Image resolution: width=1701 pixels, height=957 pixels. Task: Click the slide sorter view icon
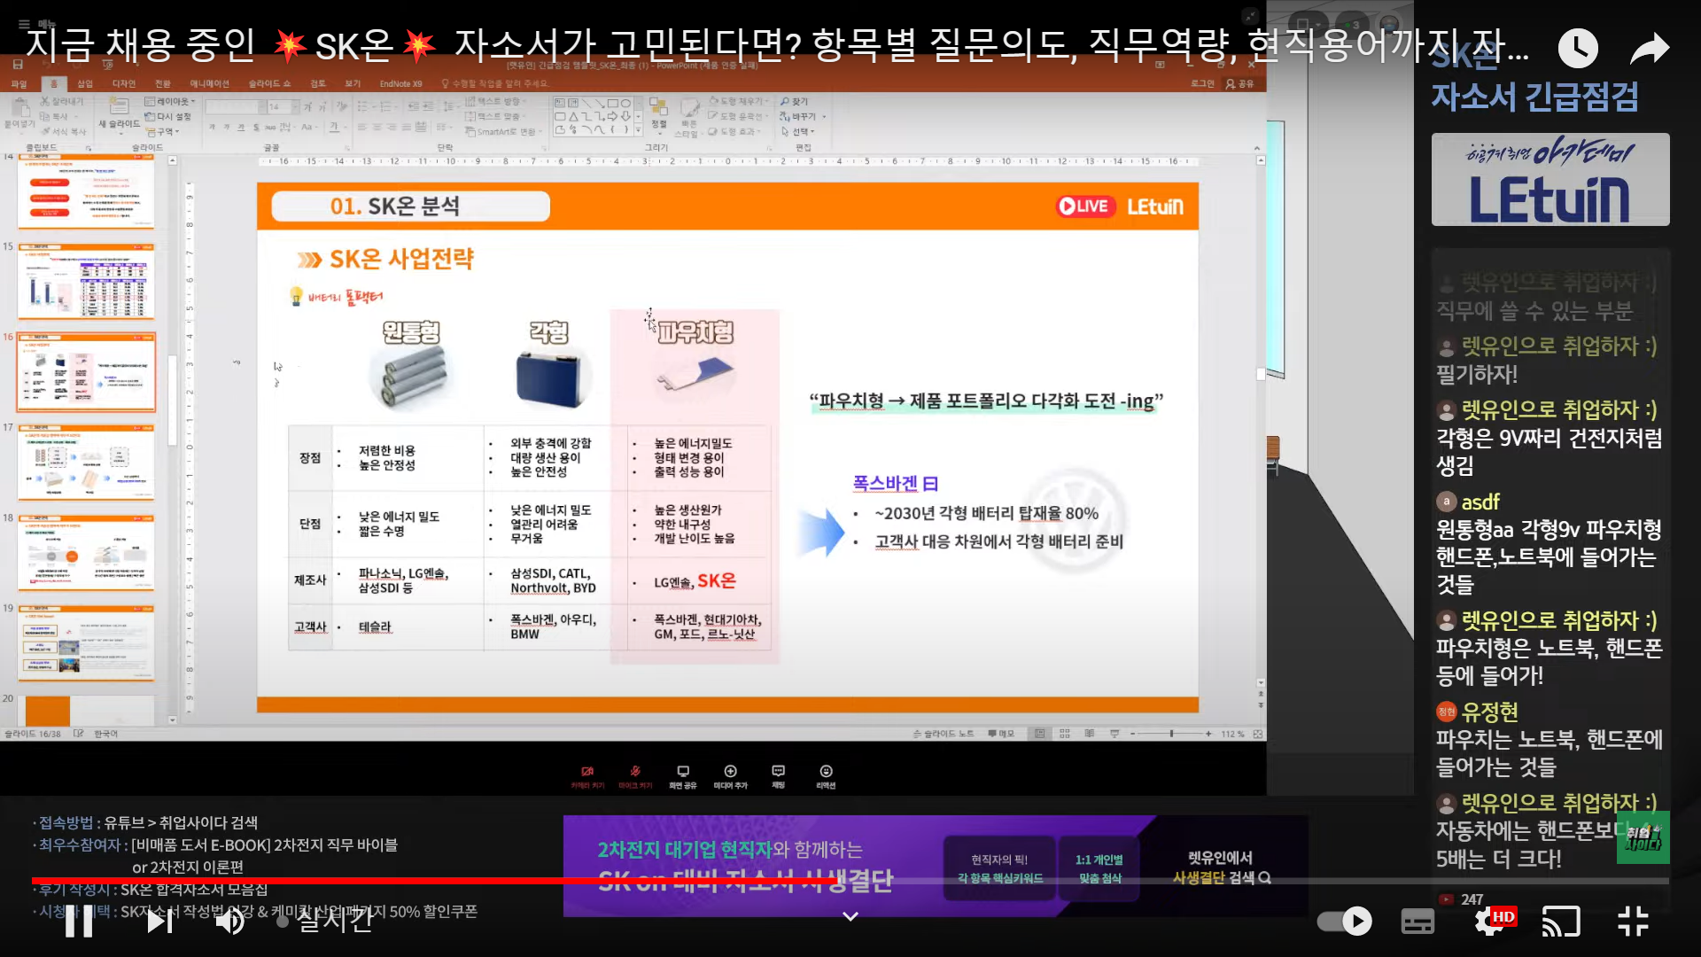coord(1065,734)
